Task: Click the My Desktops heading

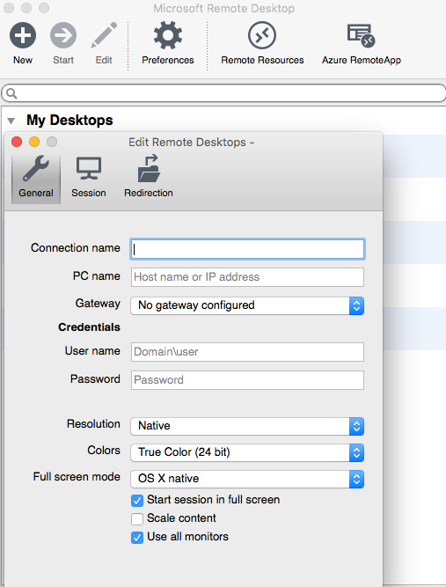Action: [69, 121]
